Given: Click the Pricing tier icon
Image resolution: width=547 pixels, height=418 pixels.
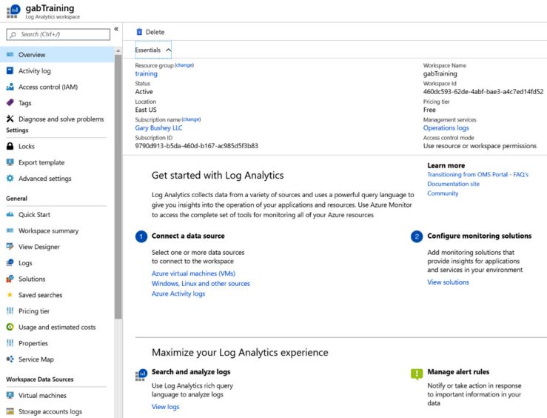Looking at the screenshot, I should 10,311.
